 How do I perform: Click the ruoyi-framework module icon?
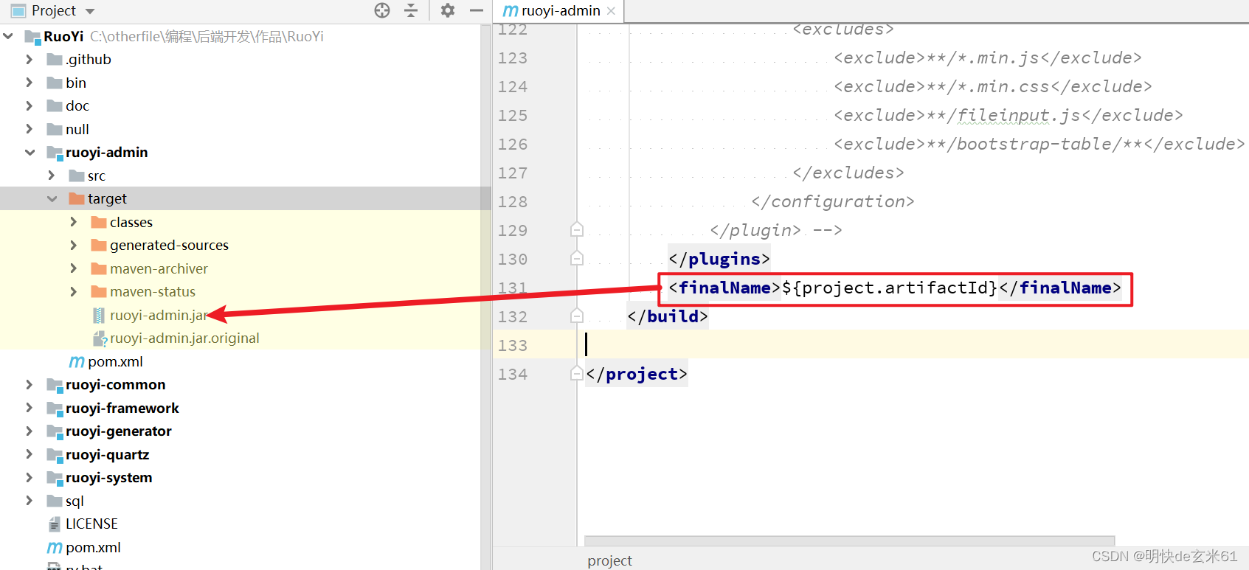(55, 409)
